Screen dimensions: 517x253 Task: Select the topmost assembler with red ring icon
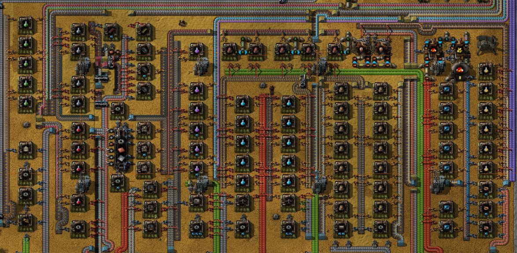(486, 190)
